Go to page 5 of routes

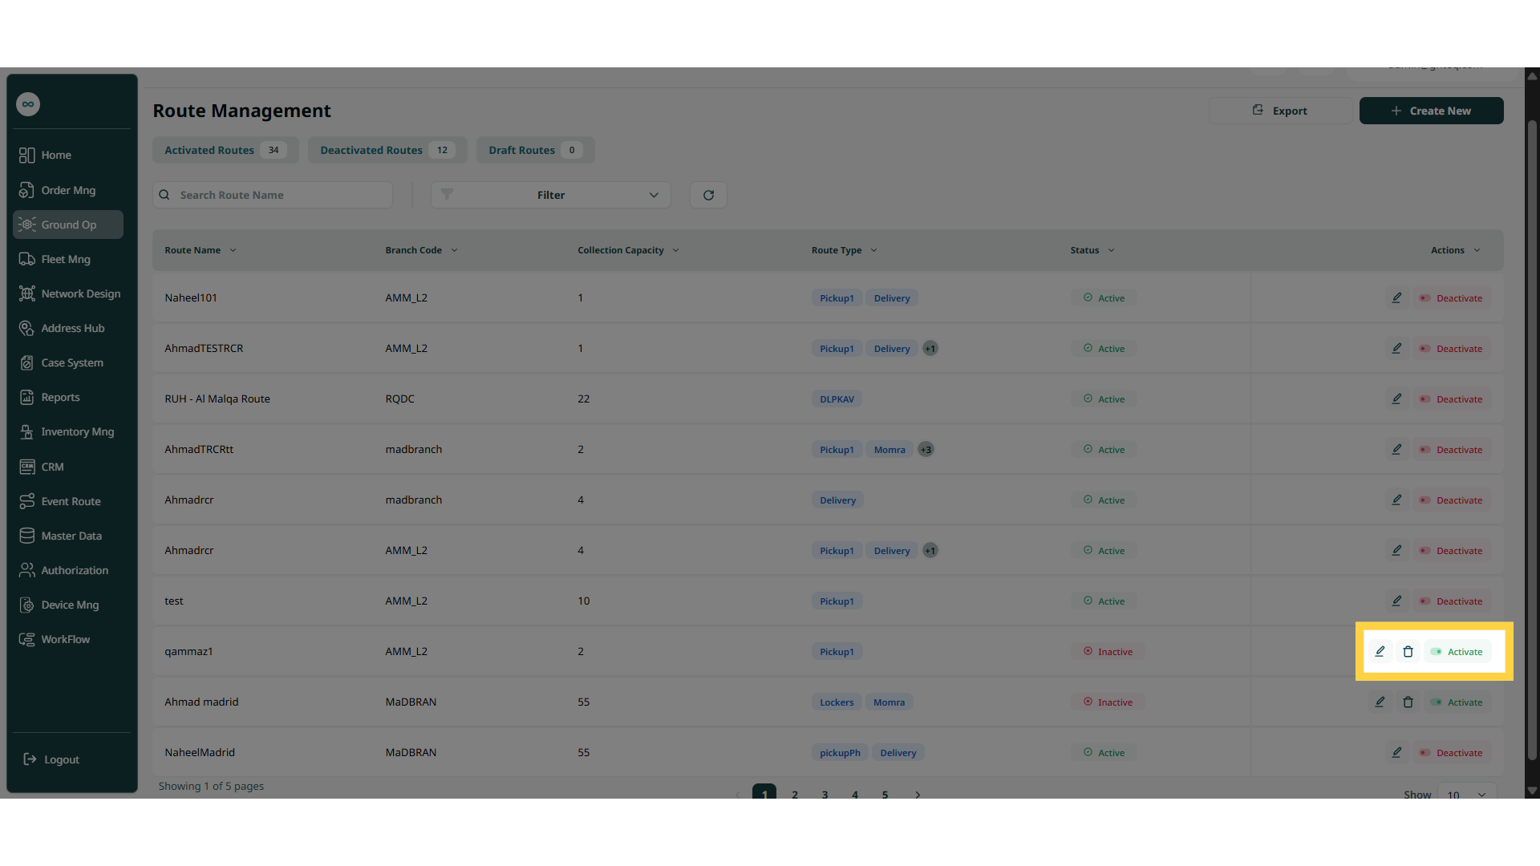[x=885, y=794]
